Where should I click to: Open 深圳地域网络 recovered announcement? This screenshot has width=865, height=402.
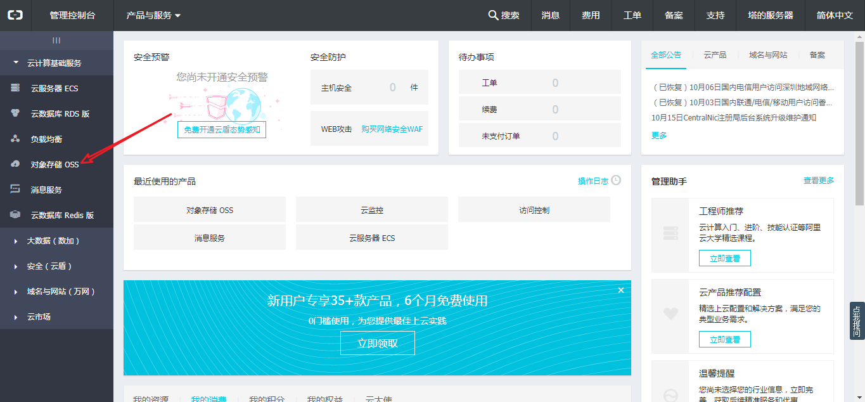pyautogui.click(x=743, y=87)
